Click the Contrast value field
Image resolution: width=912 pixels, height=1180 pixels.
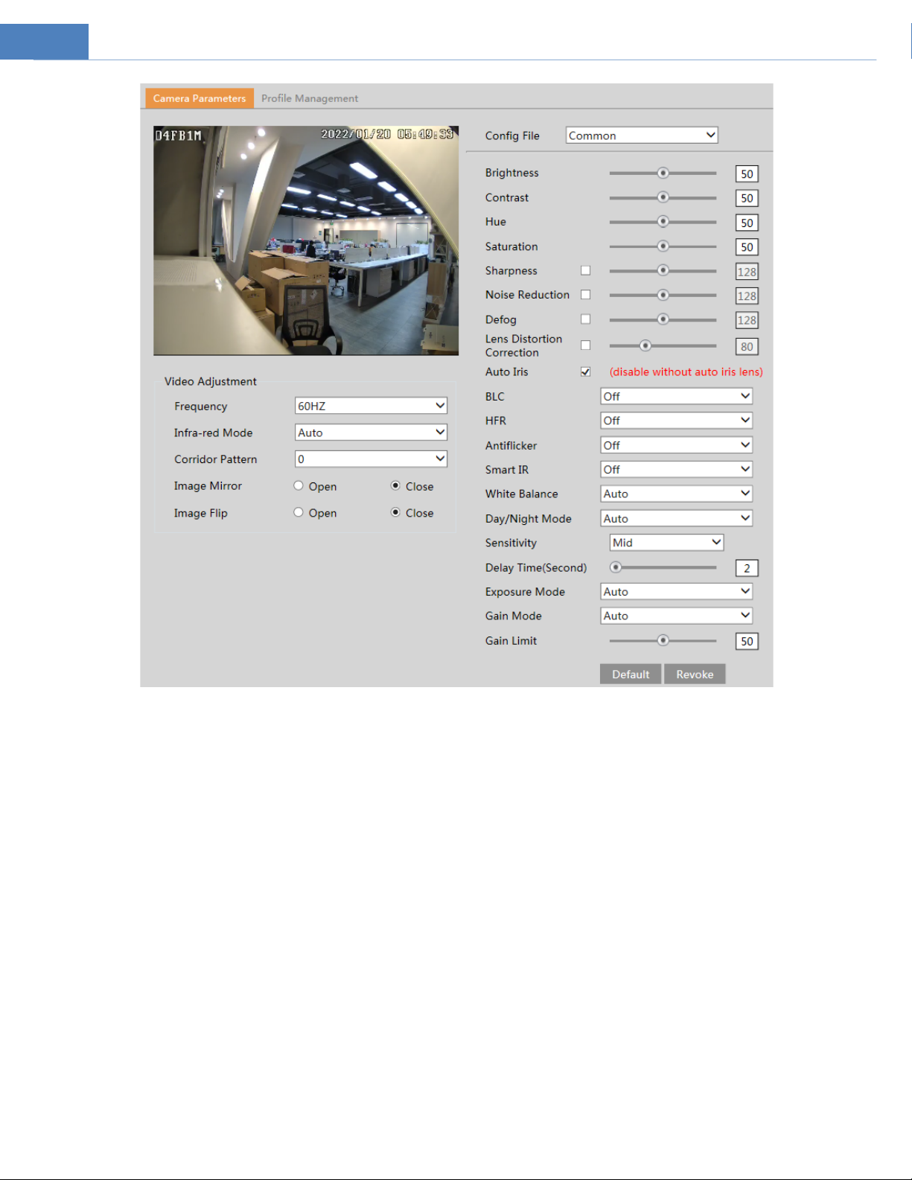pos(747,199)
